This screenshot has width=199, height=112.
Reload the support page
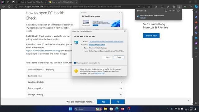9,7
